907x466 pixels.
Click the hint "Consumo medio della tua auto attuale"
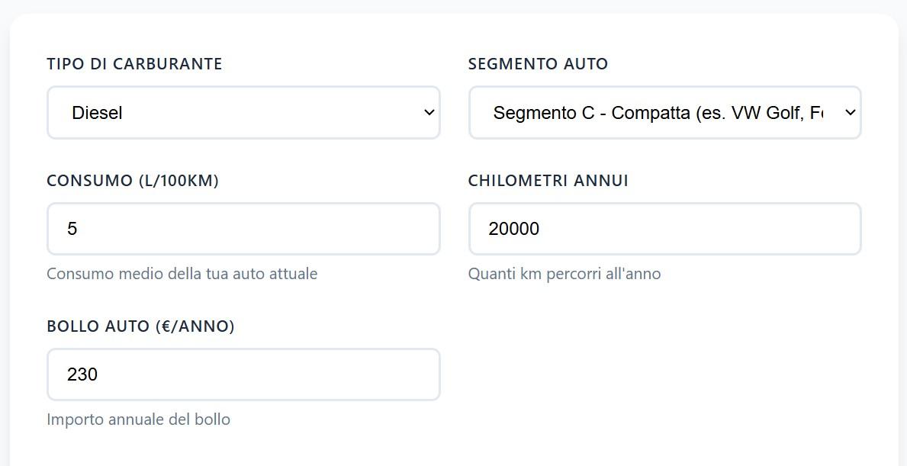(x=182, y=274)
